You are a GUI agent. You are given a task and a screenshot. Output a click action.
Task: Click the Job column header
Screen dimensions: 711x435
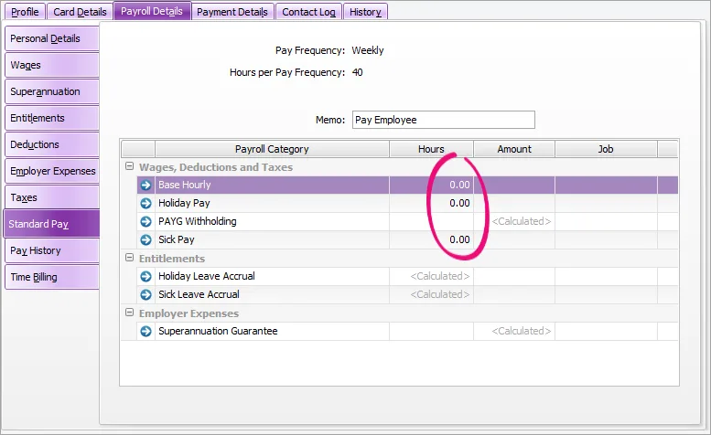606,149
